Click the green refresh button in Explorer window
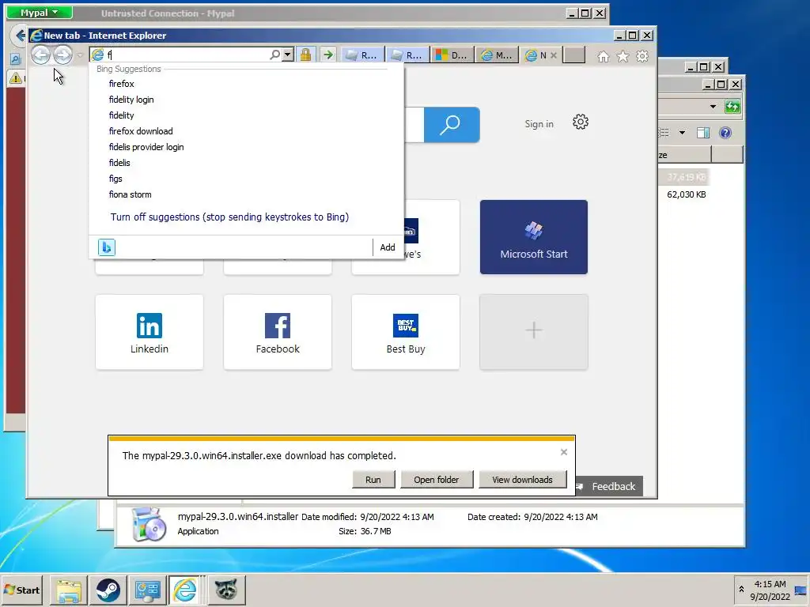 coord(732,107)
